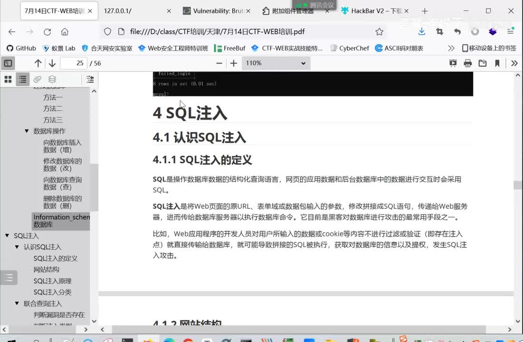Screen dimensions: 523x342
Task: Click the page number field showing 25
Action: [74, 63]
